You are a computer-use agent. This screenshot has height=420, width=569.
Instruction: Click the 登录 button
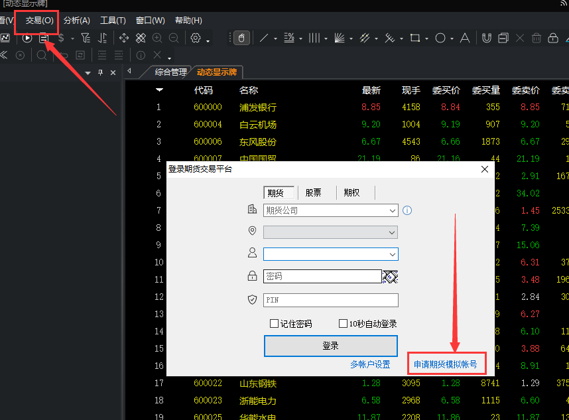330,346
